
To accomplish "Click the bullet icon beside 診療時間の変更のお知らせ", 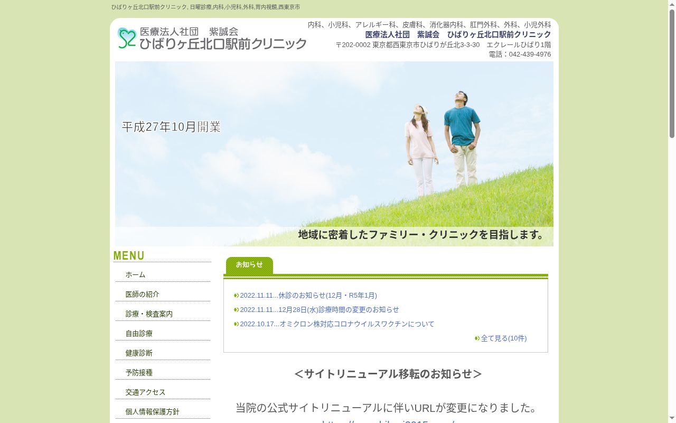I will (x=236, y=310).
